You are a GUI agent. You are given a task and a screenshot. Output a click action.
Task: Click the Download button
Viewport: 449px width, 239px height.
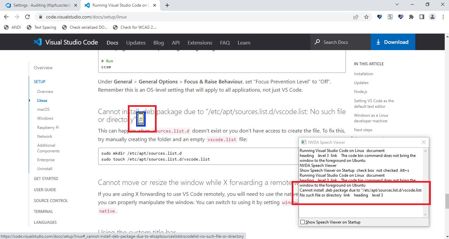click(393, 42)
